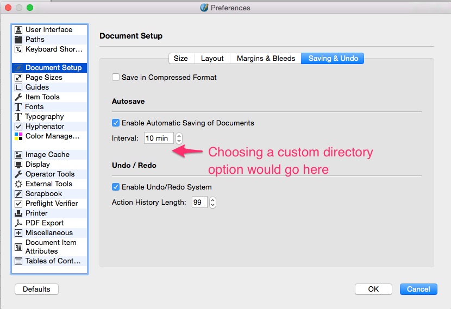Switch to the Size tab

pos(181,59)
